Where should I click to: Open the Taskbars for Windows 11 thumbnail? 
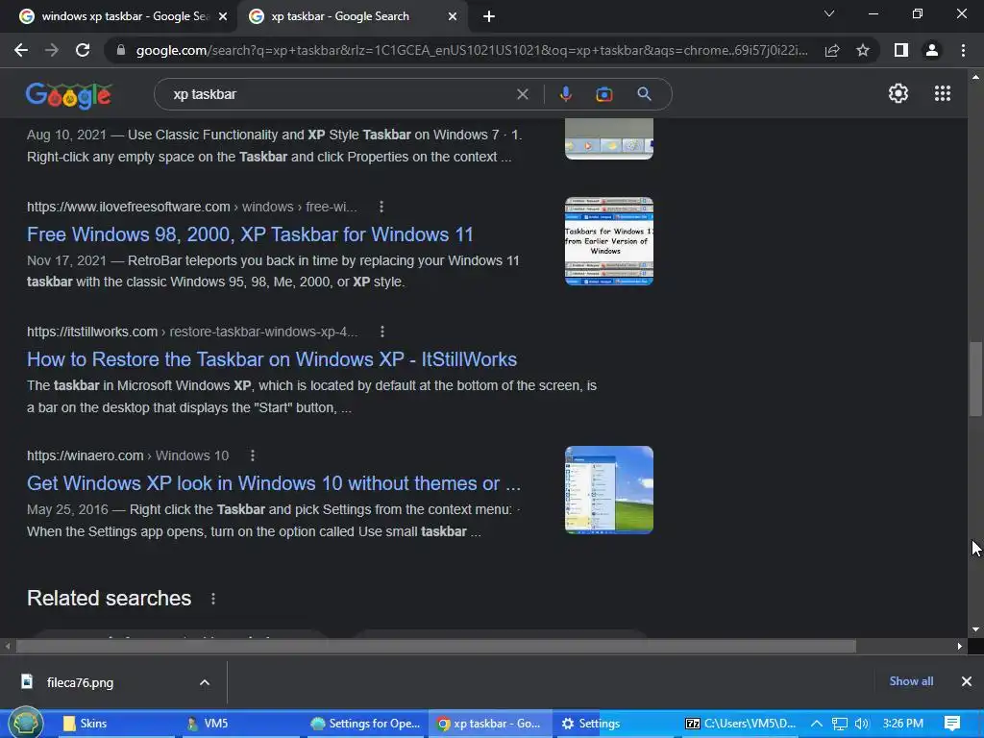point(609,241)
